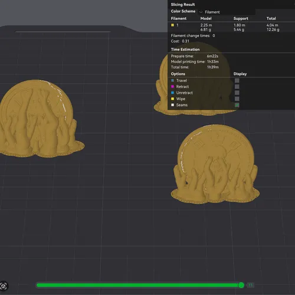Click the white Seams legend color square

172,105
